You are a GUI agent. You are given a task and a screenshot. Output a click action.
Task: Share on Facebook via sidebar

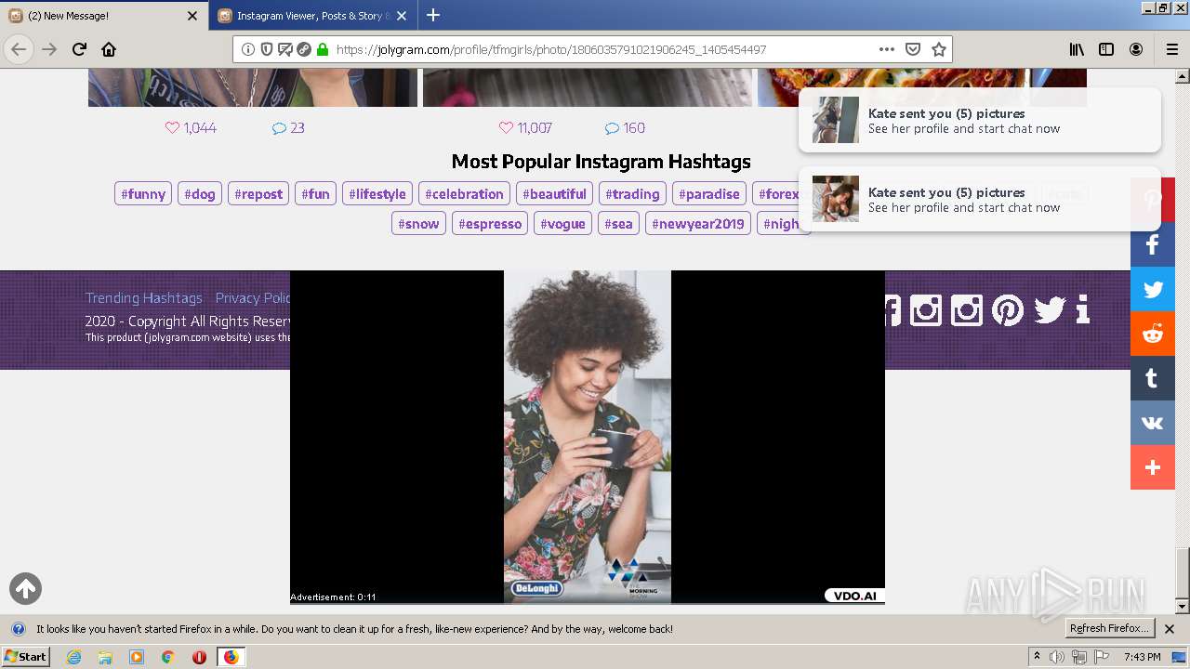click(x=1153, y=244)
